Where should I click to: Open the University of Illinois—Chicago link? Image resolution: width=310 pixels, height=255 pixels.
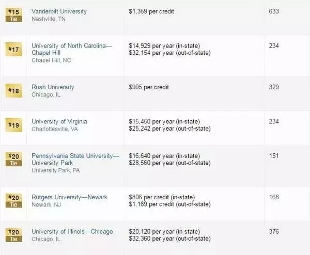pyautogui.click(x=72, y=231)
